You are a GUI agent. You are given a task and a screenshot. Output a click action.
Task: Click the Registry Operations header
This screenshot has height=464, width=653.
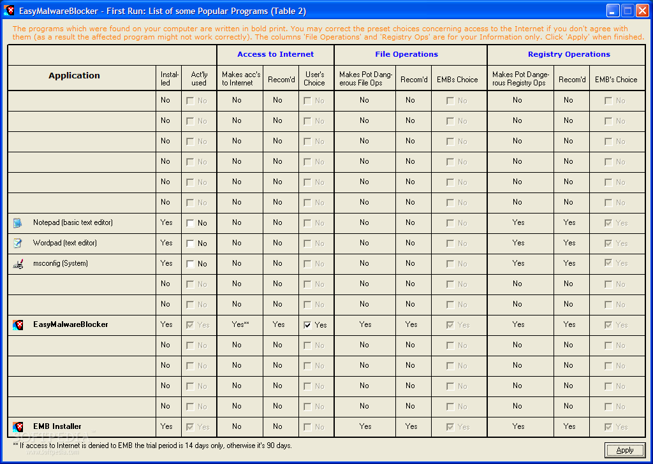[x=569, y=54]
